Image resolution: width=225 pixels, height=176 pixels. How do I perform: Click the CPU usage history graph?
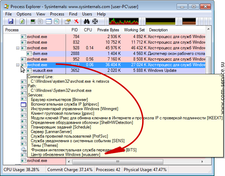[x=124, y=21]
